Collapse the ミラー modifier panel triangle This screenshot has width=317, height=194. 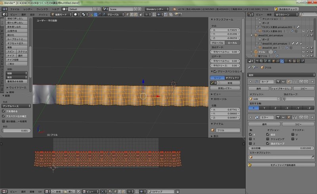pos(250,117)
